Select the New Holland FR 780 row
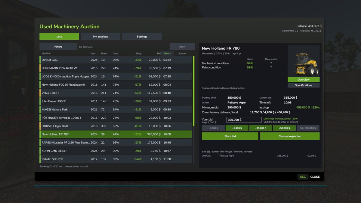361x203 pixels. [x=116, y=134]
